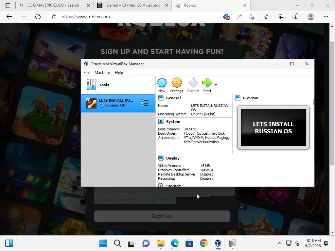Click the site lock icon in address bar
The height and width of the screenshot is (251, 335).
[54, 17]
